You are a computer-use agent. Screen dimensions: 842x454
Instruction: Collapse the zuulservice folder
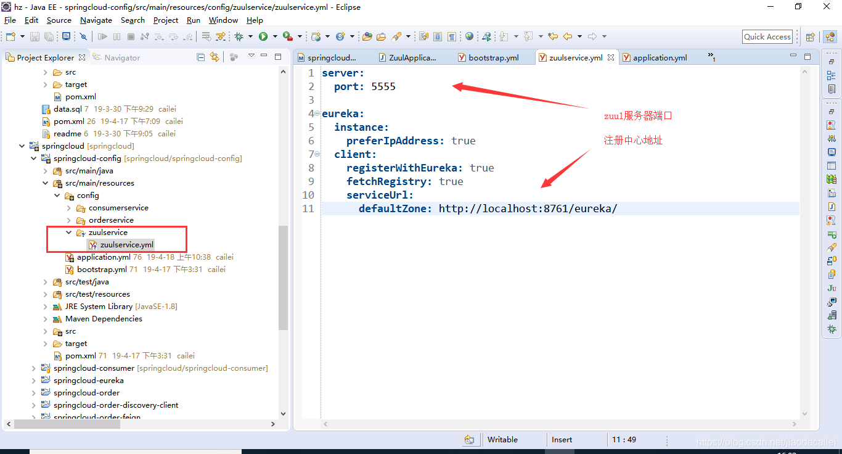pos(68,233)
